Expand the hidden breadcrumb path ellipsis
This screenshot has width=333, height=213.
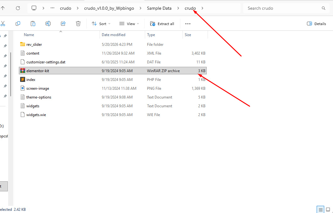click(52, 8)
